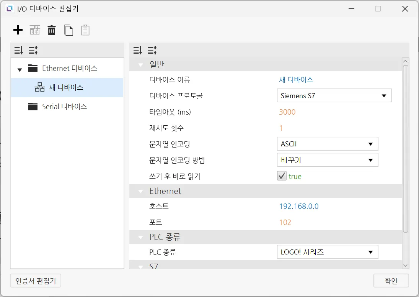This screenshot has height=297, width=419.
Task: Collapse all items in the device tree panel
Action: (x=33, y=50)
